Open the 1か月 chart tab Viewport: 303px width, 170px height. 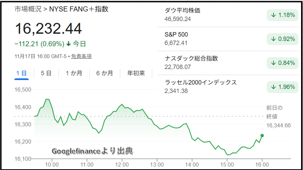coord(74,73)
